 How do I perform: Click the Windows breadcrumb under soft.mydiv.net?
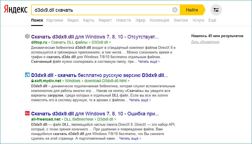(73, 81)
